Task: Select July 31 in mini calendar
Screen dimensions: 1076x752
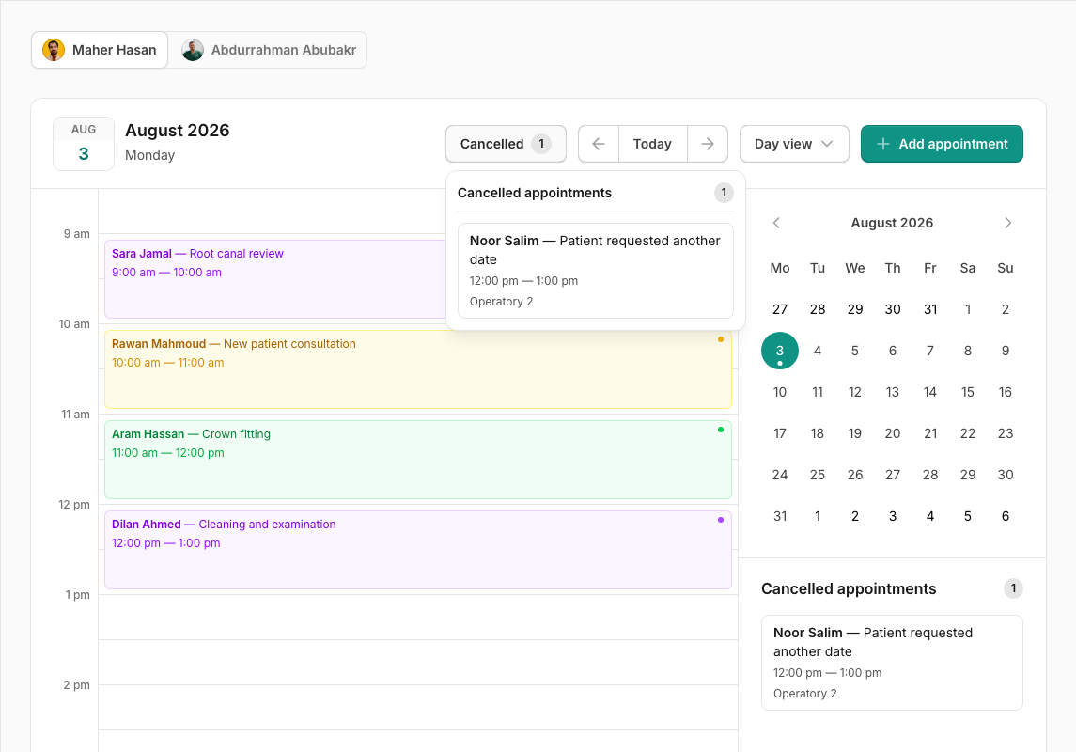Action: click(x=929, y=309)
